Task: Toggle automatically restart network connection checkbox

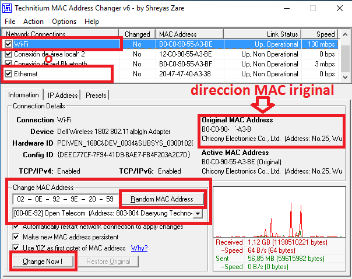Action: [16, 227]
